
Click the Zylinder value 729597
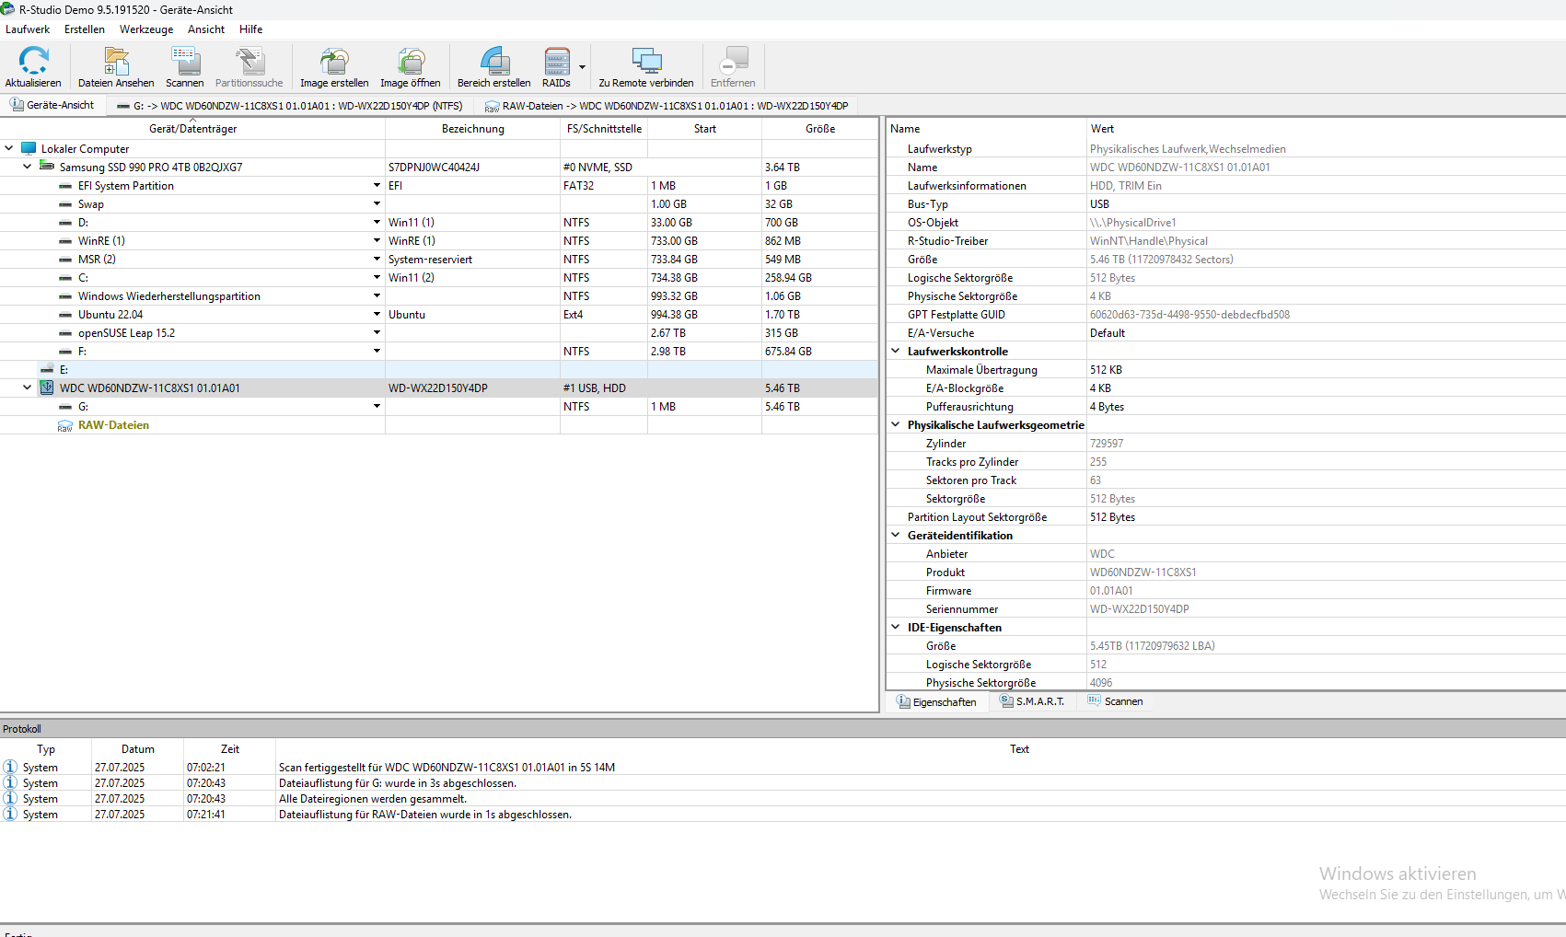[1107, 444]
